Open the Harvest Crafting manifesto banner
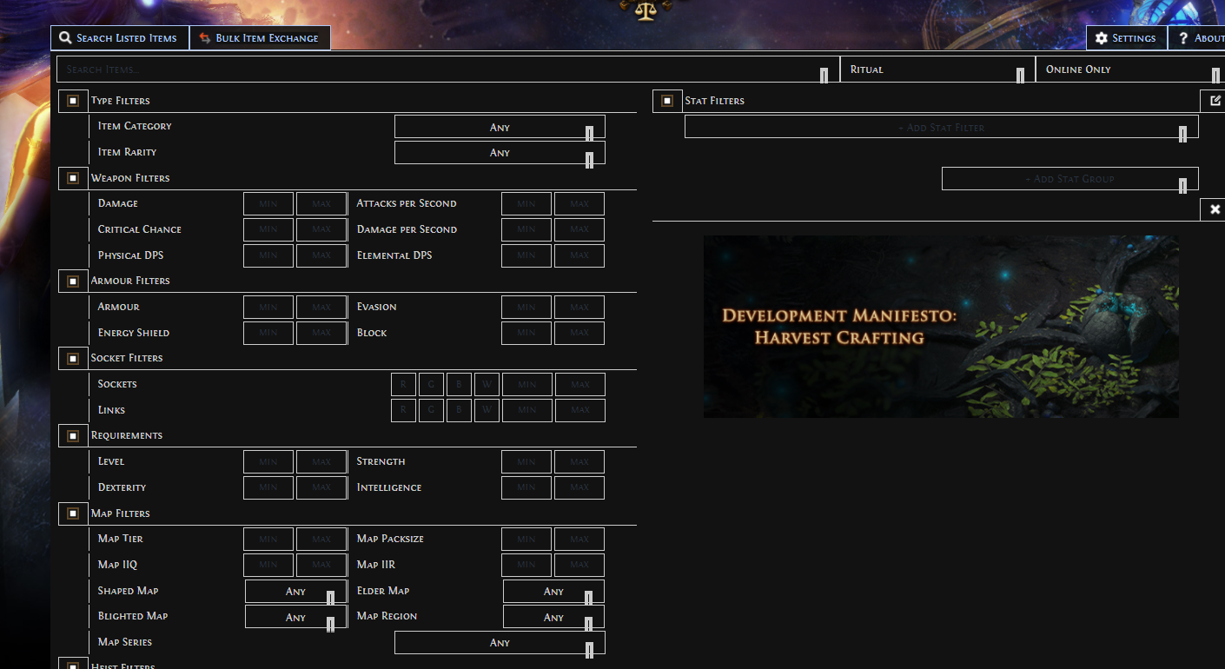The image size is (1225, 669). [x=941, y=327]
